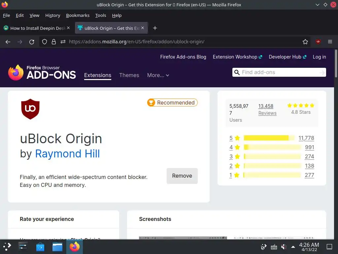
Task: Click the Firefox taskbar icon
Action: click(75, 247)
